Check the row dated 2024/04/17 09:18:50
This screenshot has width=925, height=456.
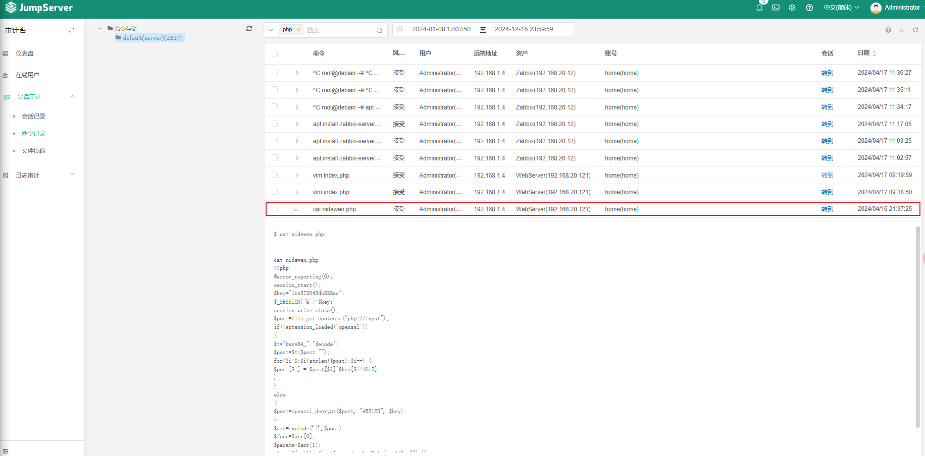coord(275,192)
